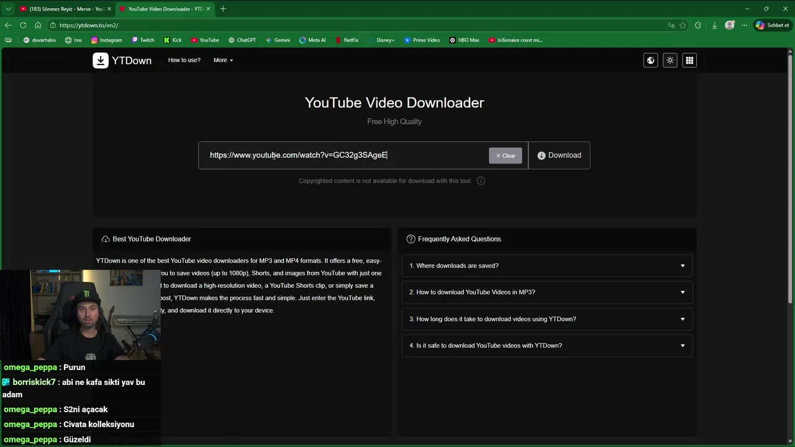Open a new tab with the plus icon

point(223,9)
